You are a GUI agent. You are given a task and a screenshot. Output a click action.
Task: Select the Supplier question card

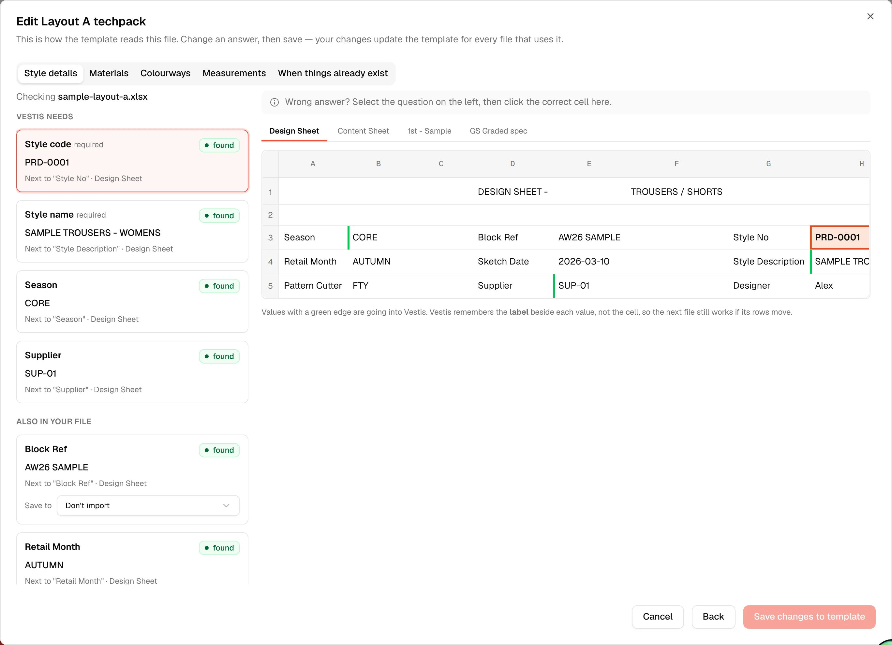(132, 372)
